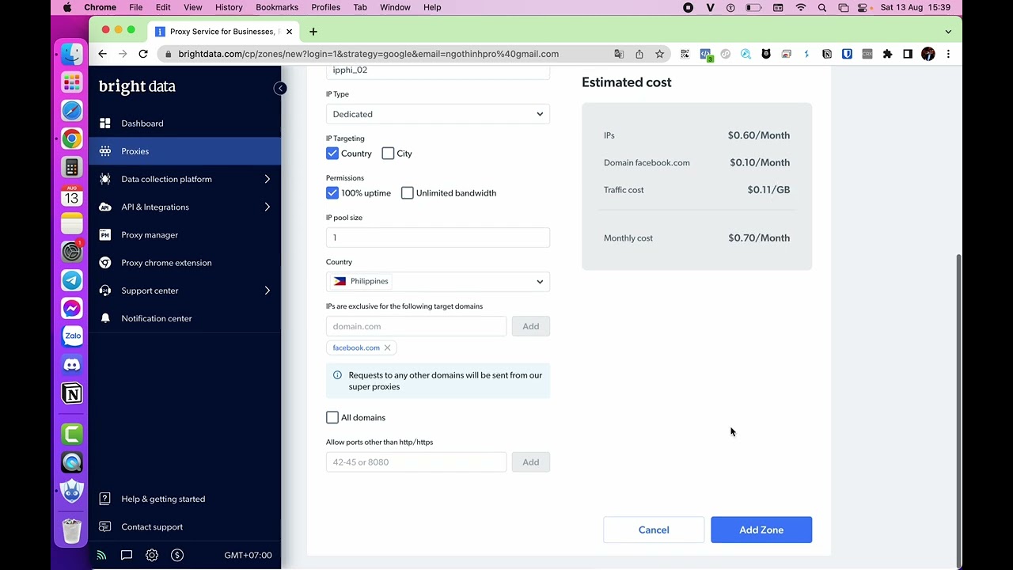Open Notion from the Dock
The height and width of the screenshot is (570, 1013).
(72, 393)
